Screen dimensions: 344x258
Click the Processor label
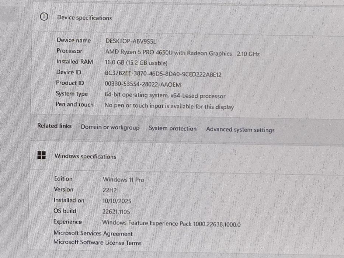pos(69,51)
